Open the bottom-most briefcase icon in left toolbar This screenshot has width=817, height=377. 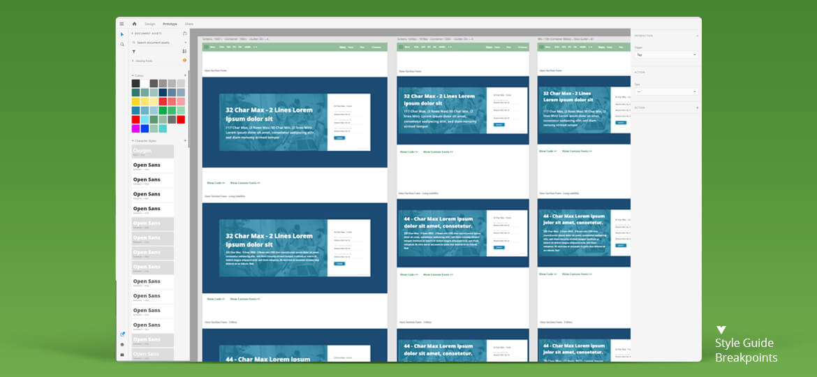[x=122, y=354]
